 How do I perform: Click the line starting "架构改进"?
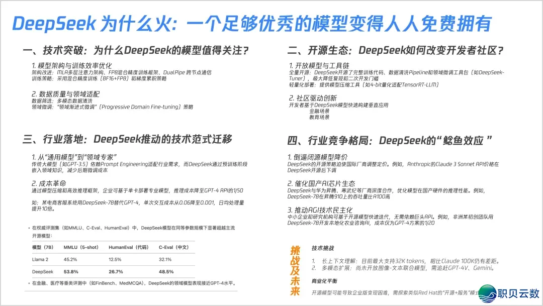(x=122, y=72)
